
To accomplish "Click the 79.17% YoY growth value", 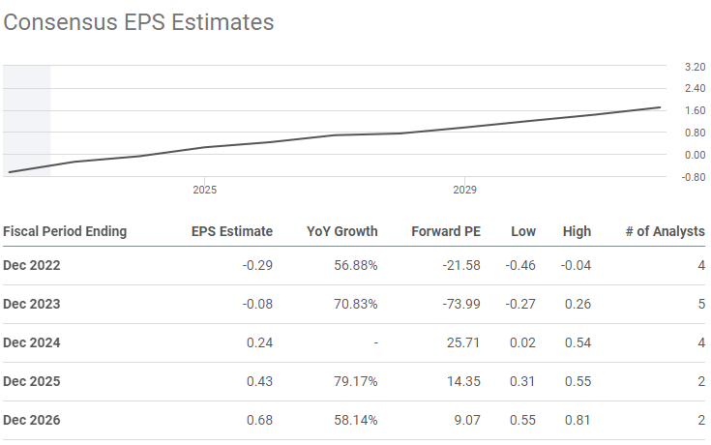I will click(355, 381).
